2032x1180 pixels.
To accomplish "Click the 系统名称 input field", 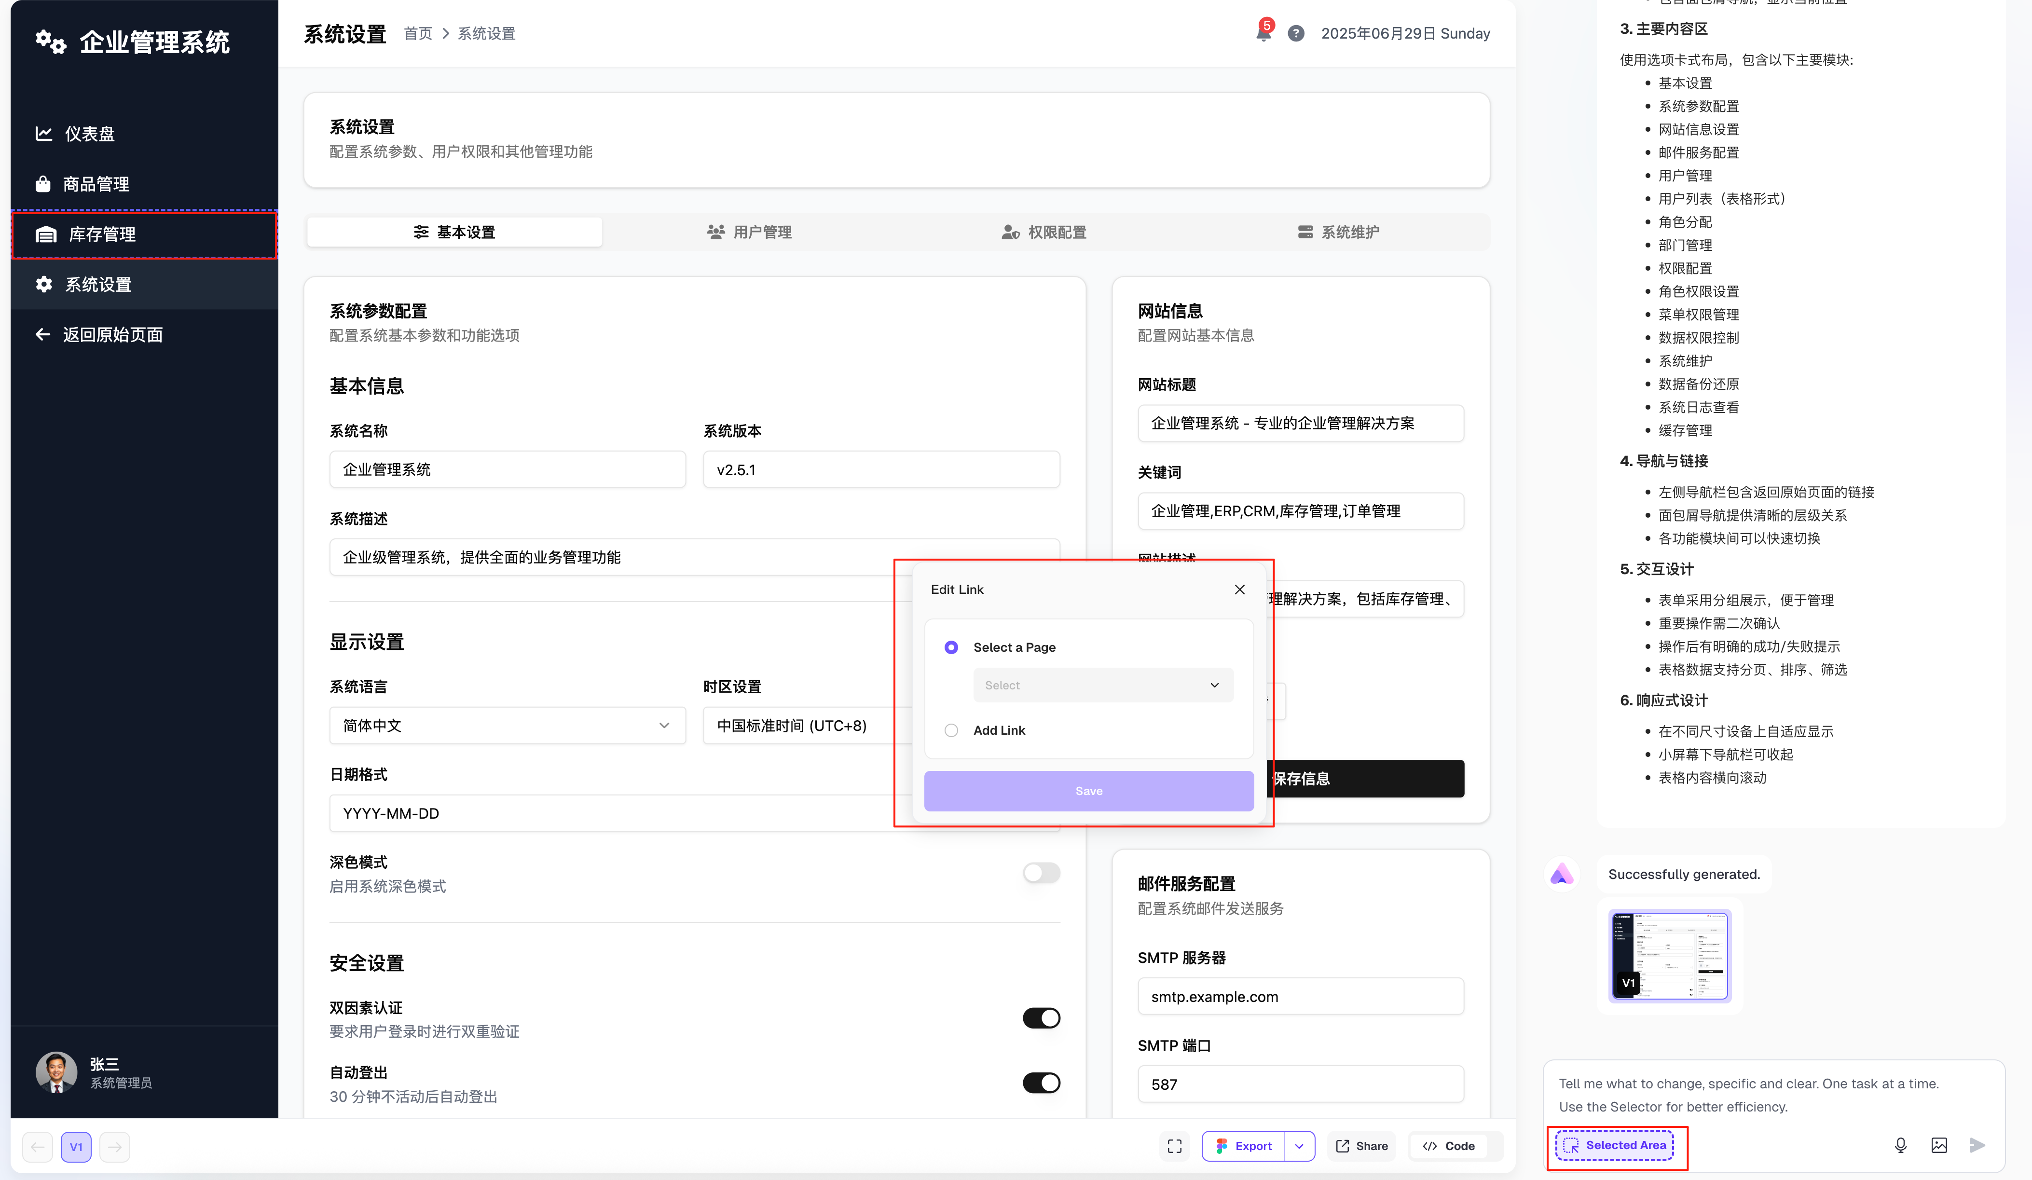I will 507,469.
